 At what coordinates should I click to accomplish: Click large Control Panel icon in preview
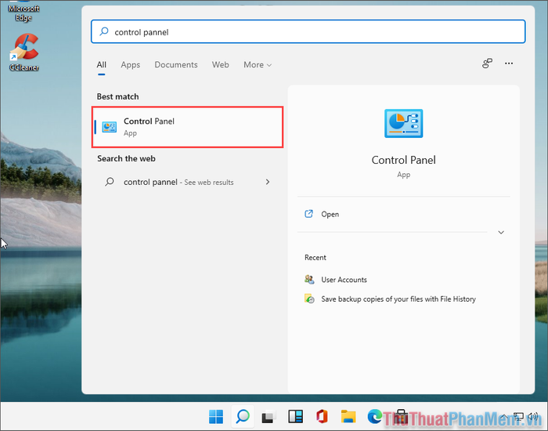pos(404,124)
